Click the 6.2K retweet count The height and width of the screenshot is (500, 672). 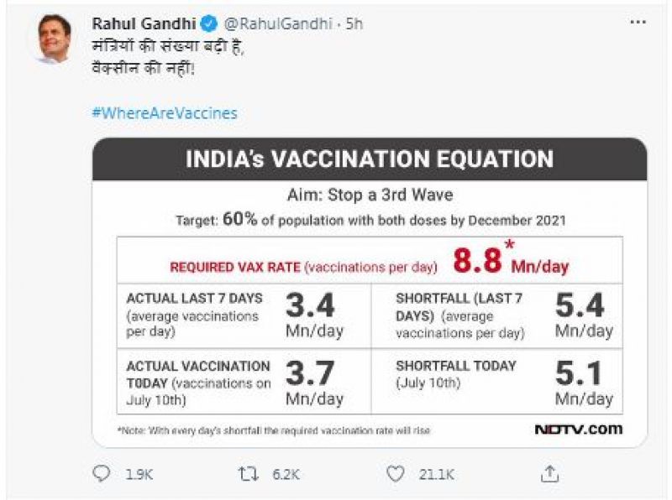pos(286,475)
